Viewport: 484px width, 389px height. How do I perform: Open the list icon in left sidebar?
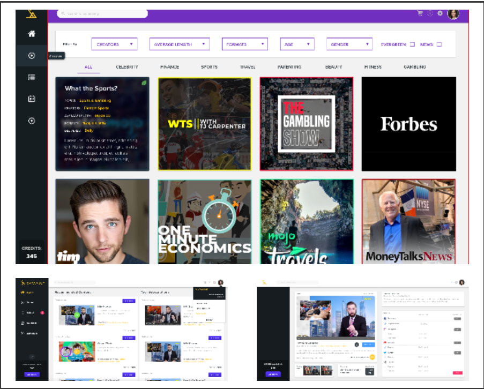point(32,77)
